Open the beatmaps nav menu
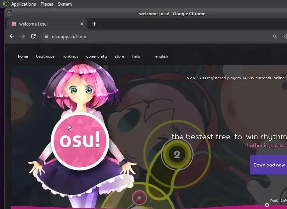287x209 pixels. pos(45,56)
